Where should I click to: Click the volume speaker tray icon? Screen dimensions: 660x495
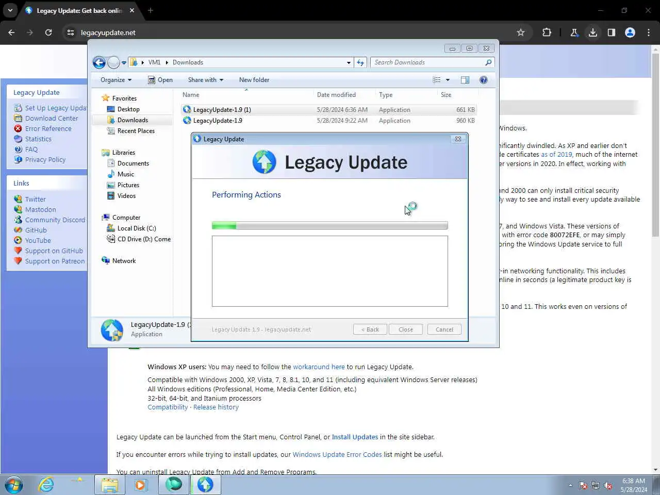coord(608,486)
